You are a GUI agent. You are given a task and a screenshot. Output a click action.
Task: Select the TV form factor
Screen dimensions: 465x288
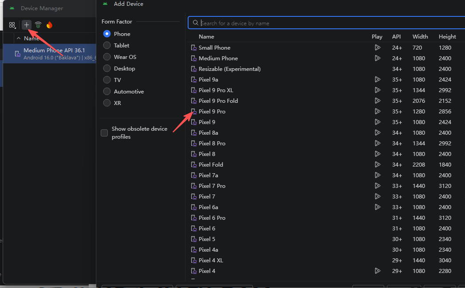click(x=107, y=80)
